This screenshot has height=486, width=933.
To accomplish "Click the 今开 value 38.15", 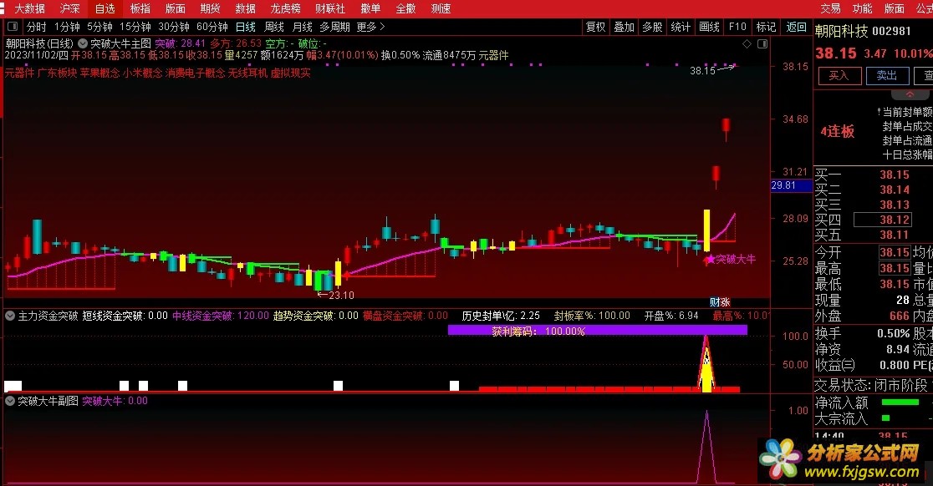I will click(x=895, y=252).
